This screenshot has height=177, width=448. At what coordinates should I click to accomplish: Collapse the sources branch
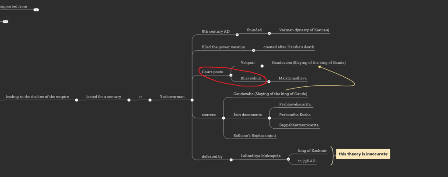224,118
